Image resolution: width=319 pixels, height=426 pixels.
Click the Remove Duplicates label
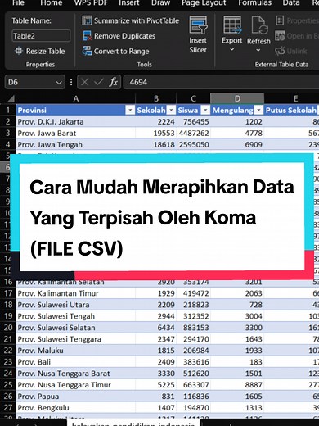(x=124, y=36)
